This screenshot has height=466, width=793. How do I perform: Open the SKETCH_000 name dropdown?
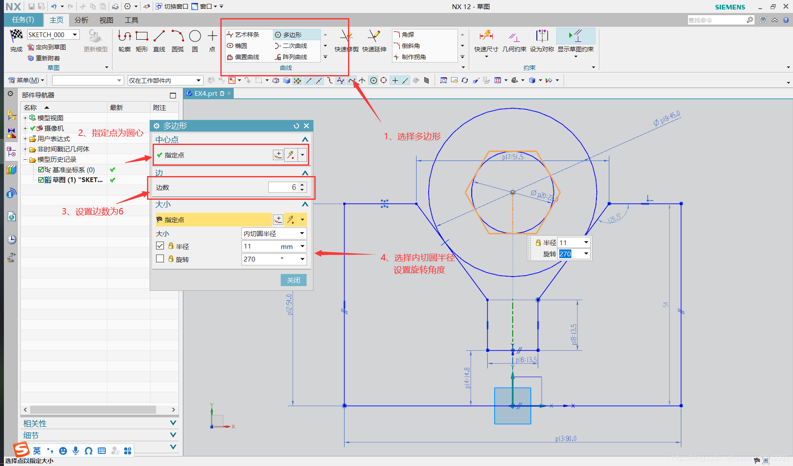(75, 35)
